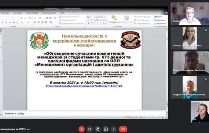Click the Экспресс-стили quick styles button

(126, 20)
